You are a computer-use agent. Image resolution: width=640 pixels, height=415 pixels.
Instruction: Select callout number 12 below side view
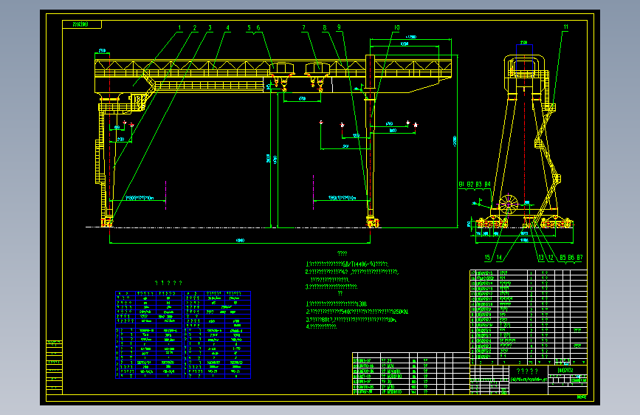pos(551,257)
